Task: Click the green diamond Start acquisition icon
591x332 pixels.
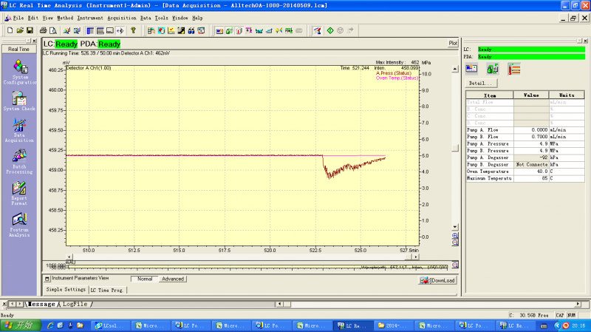Action: [x=330, y=30]
